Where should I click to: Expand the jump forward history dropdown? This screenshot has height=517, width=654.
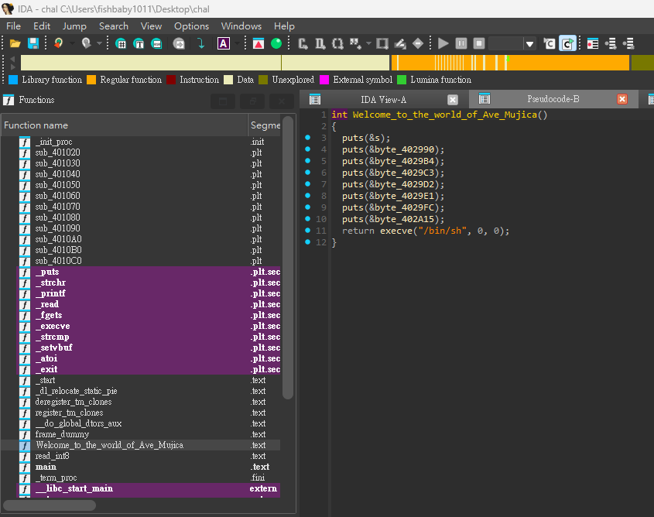pos(99,43)
